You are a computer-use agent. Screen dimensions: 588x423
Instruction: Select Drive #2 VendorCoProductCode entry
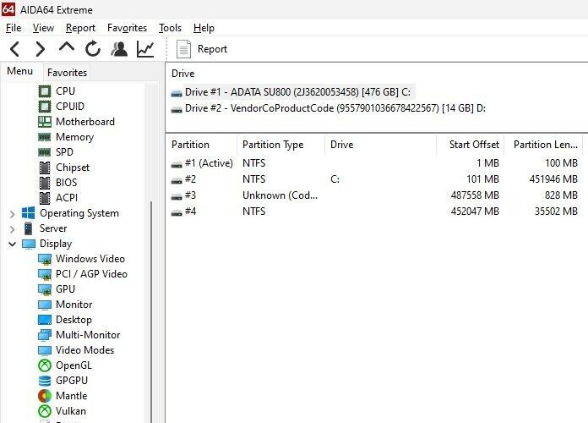[328, 108]
